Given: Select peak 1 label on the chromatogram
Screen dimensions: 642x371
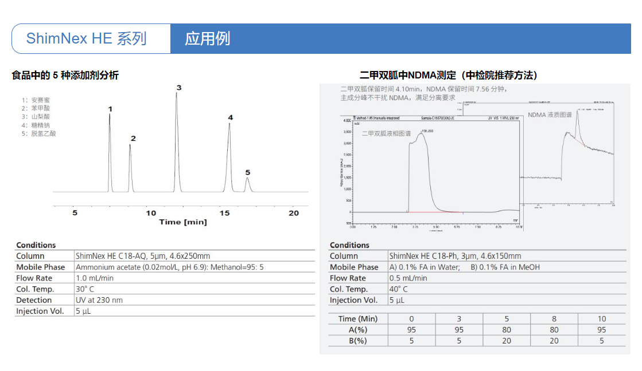Looking at the screenshot, I should [x=110, y=109].
